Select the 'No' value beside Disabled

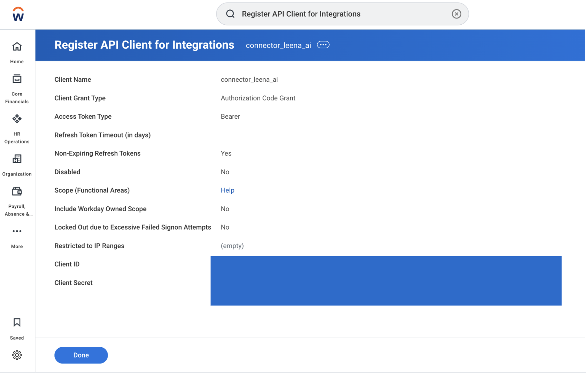click(x=225, y=172)
